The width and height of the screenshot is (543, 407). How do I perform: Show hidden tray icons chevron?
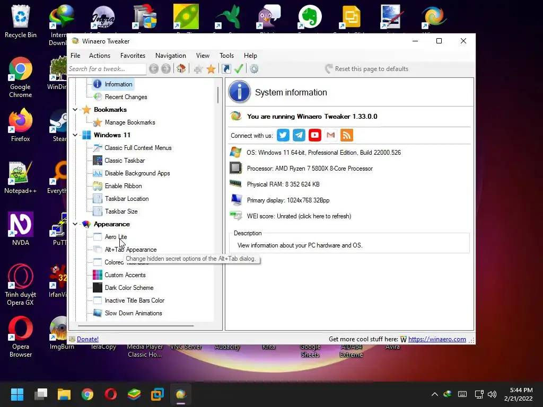click(435, 394)
